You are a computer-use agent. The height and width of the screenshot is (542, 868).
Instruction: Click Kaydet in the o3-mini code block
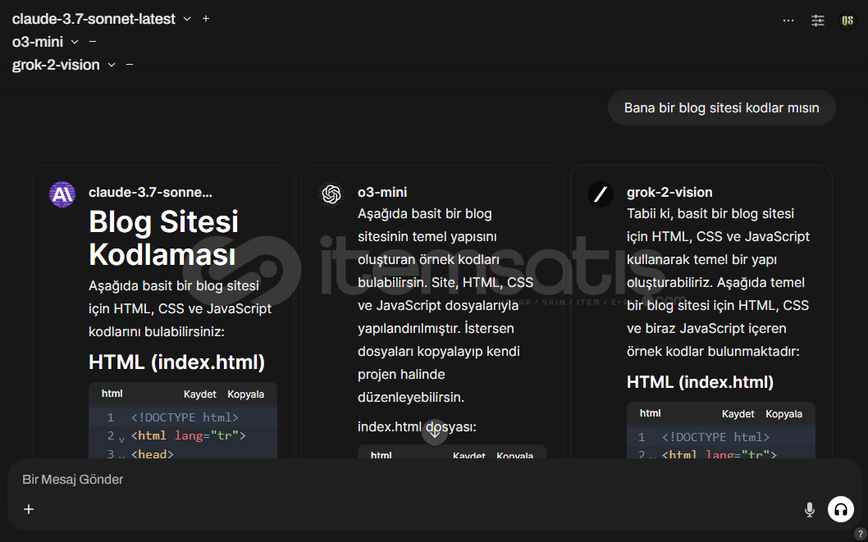[x=469, y=454]
